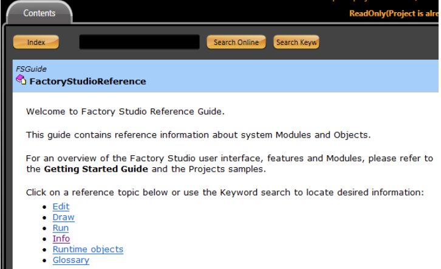
Task: Click the Welcome to Factory Studio sentence
Action: coord(125,112)
